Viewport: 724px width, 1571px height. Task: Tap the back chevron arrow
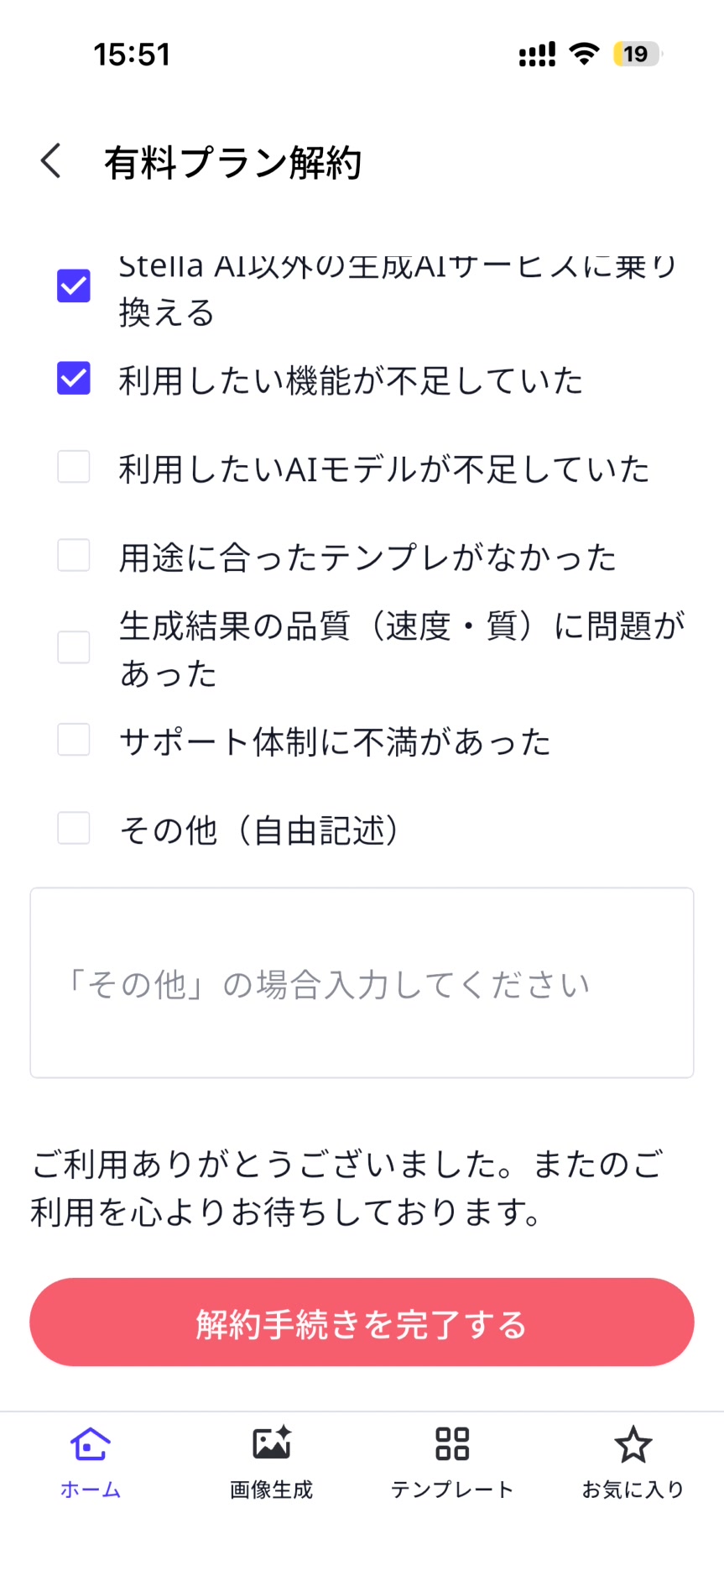click(51, 160)
